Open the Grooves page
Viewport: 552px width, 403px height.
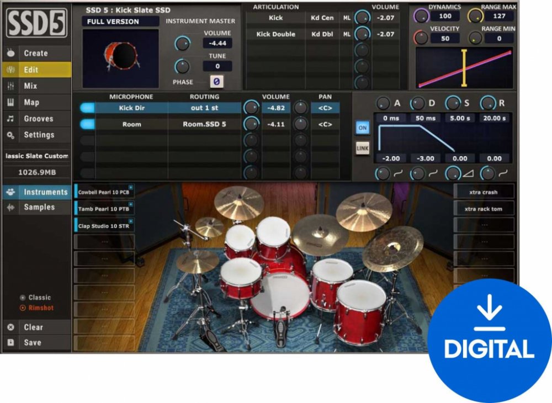38,119
